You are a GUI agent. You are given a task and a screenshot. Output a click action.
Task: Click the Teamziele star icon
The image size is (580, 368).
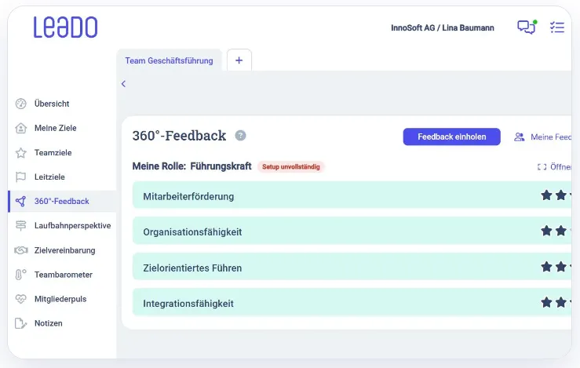(20, 153)
